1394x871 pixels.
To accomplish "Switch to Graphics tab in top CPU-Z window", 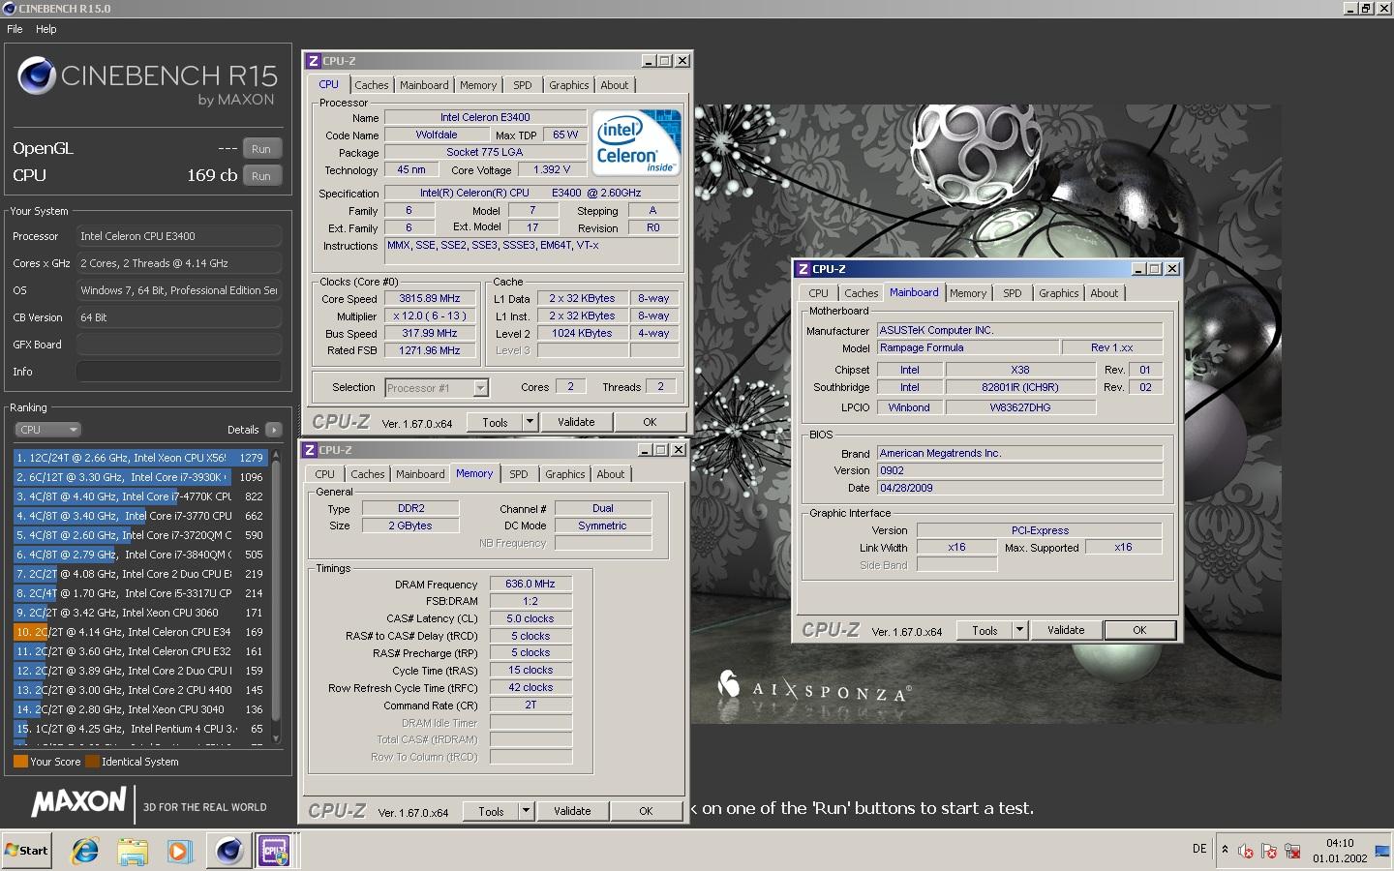I will click(569, 85).
